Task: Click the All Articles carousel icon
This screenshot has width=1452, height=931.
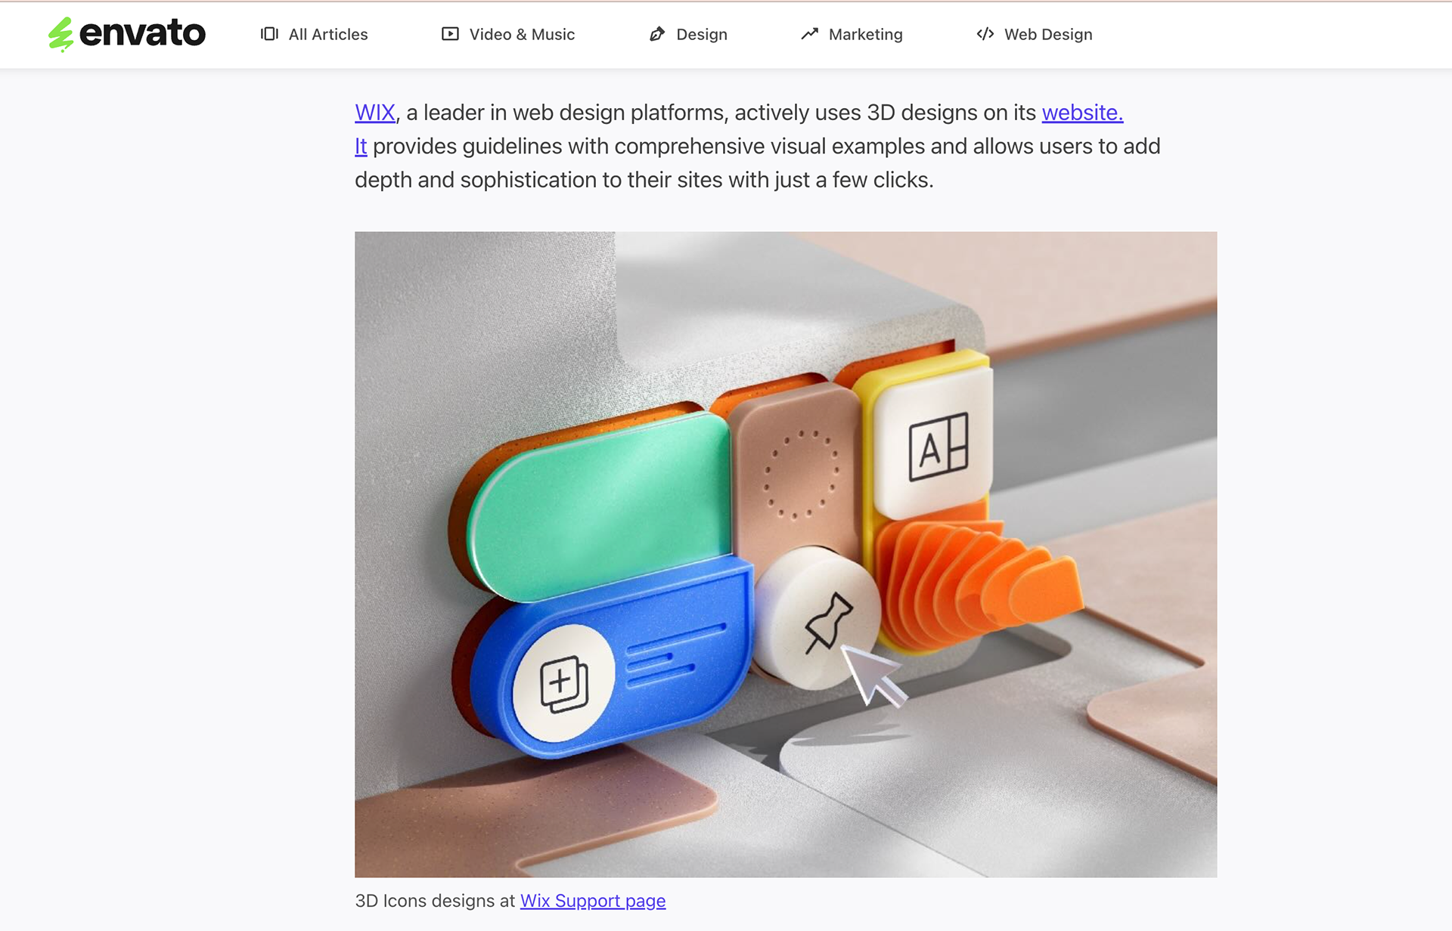Action: pos(269,34)
